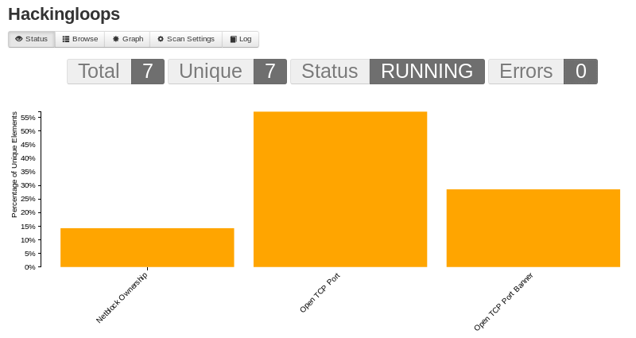Viewport: 636px width, 338px height.
Task: Click the asterisk icon beside Graph
Action: pos(116,39)
